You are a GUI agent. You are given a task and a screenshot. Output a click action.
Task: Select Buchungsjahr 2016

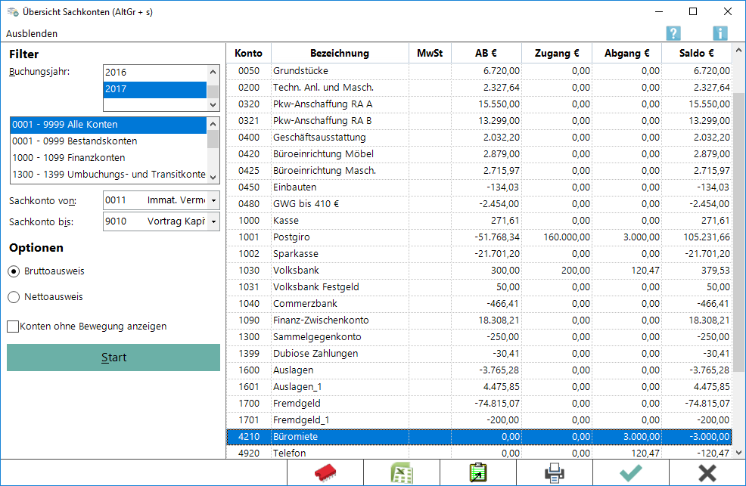click(155, 73)
